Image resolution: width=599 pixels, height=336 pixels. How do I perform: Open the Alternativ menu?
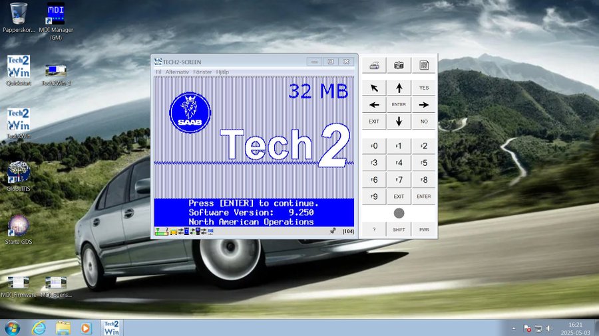[177, 72]
